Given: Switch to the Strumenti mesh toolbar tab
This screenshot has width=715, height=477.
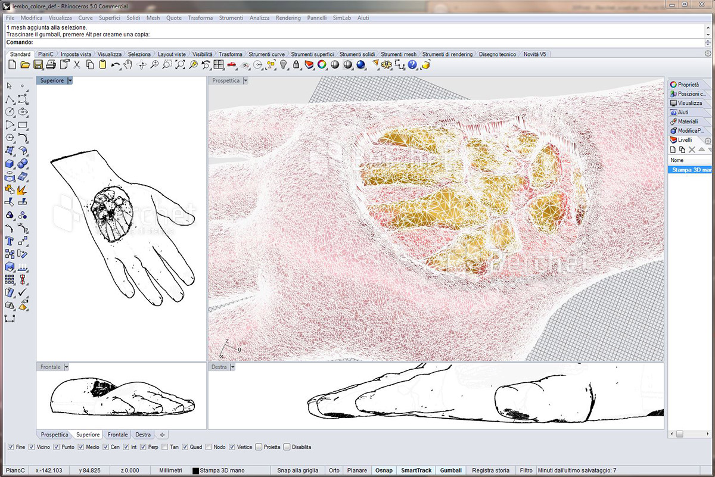Looking at the screenshot, I should (398, 54).
